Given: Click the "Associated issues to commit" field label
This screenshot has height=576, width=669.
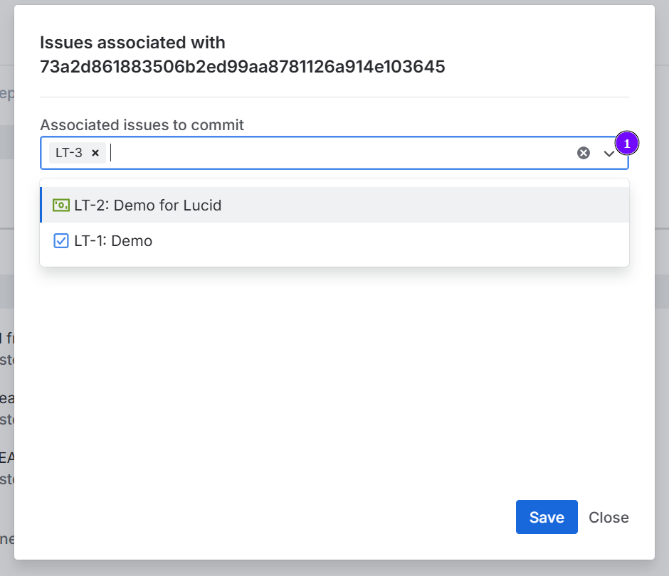Looking at the screenshot, I should [x=142, y=125].
